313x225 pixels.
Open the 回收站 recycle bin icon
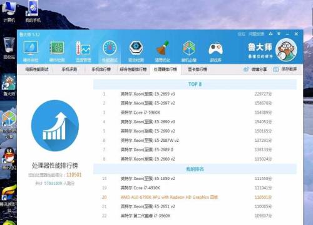9,48
